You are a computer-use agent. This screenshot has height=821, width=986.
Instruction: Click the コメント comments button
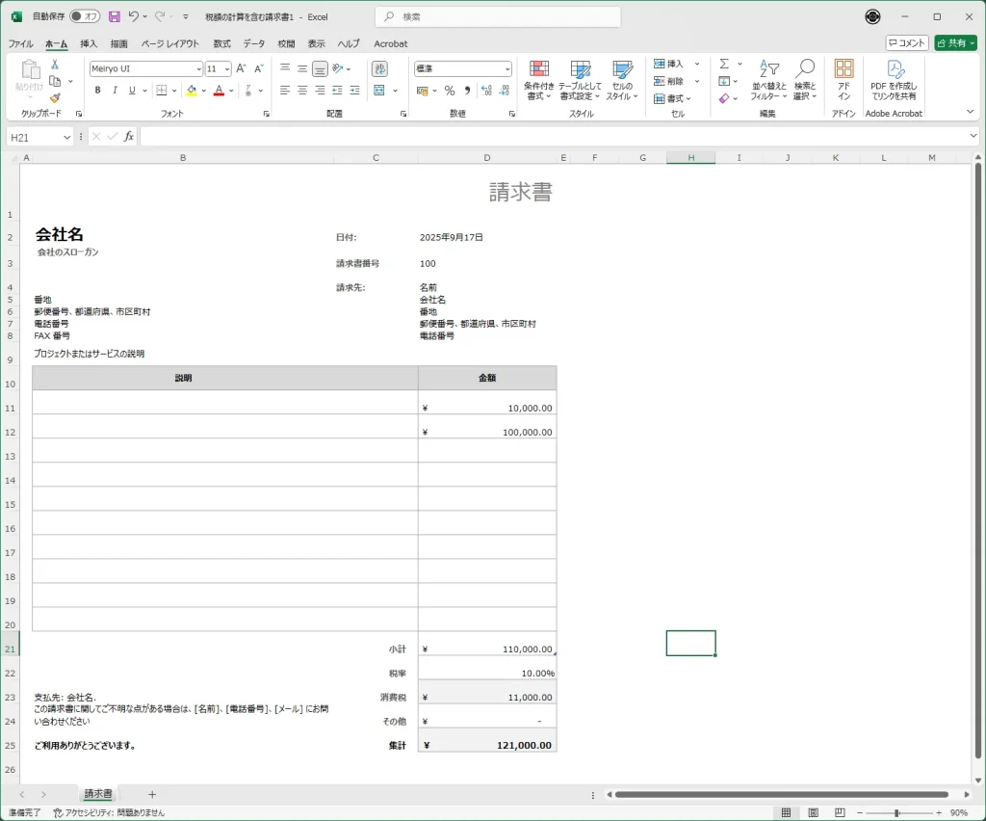click(x=907, y=43)
